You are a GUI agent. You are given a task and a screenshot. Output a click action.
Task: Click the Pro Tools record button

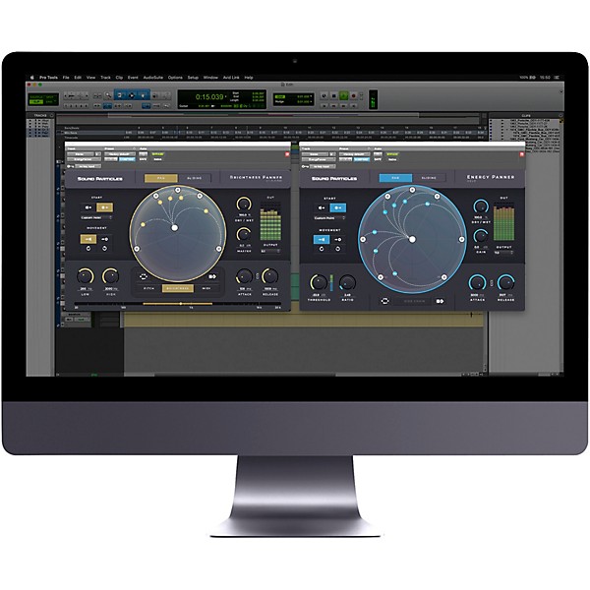(353, 96)
